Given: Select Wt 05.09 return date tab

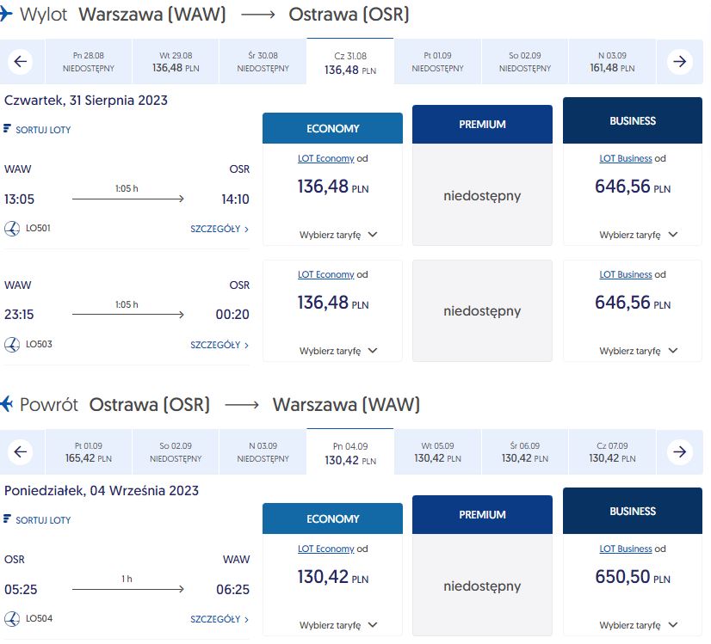Looking at the screenshot, I should [x=437, y=452].
